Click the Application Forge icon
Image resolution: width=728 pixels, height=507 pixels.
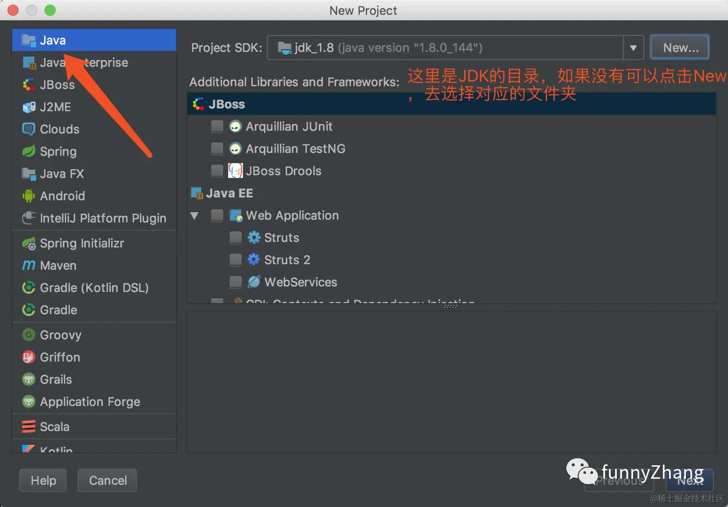(x=29, y=401)
